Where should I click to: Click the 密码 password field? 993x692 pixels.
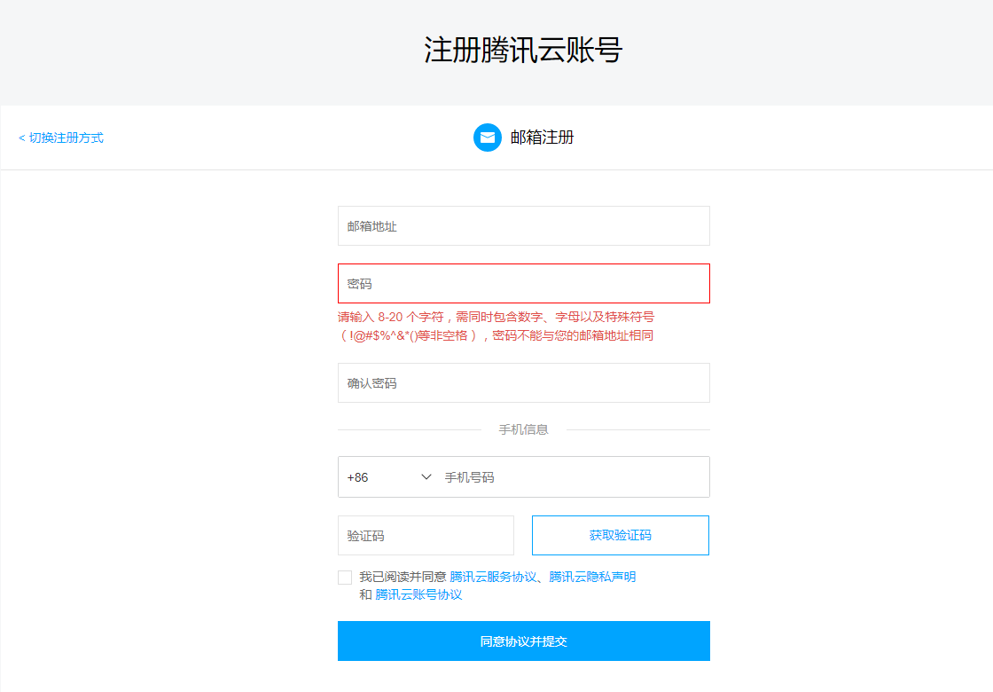tap(523, 284)
